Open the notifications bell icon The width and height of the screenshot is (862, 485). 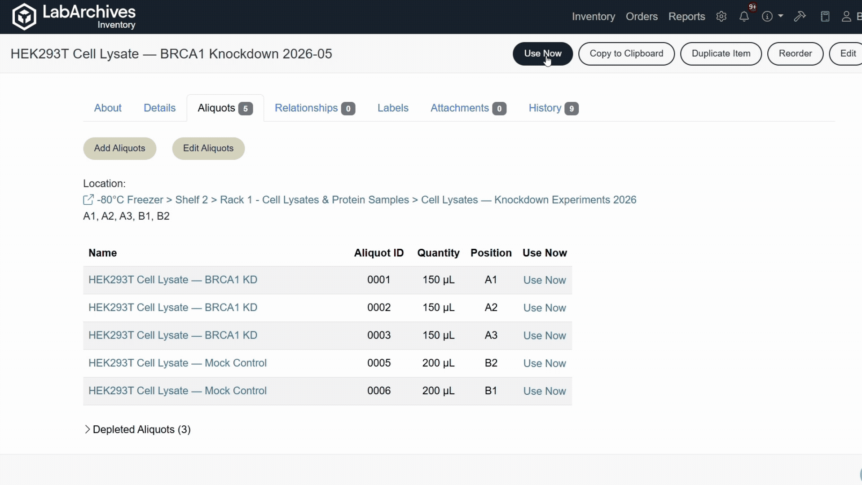click(x=744, y=17)
